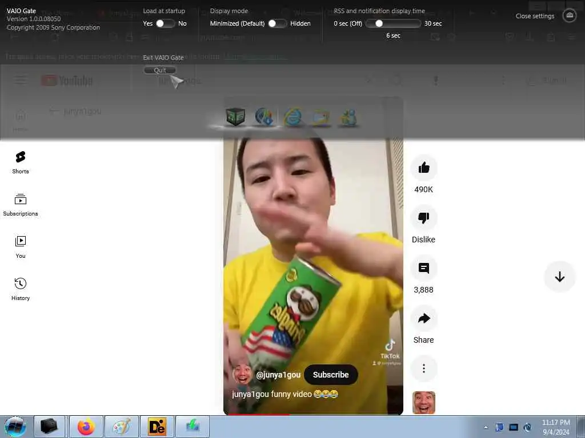585x438 pixels.
Task: Open comments showing 3,888
Action: 423,268
